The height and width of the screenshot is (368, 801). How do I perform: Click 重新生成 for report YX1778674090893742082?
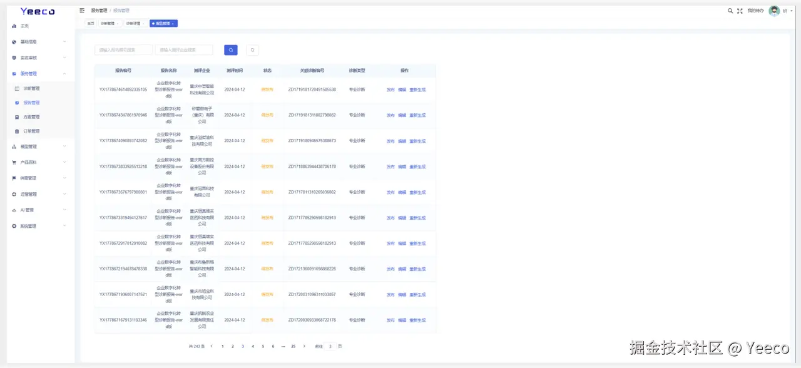pos(417,141)
